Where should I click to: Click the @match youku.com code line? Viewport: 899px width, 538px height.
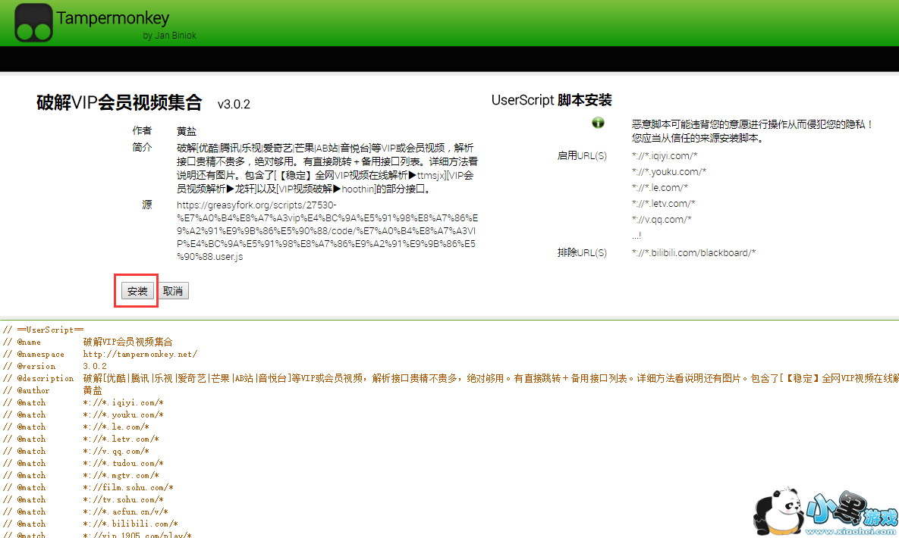pos(83,414)
